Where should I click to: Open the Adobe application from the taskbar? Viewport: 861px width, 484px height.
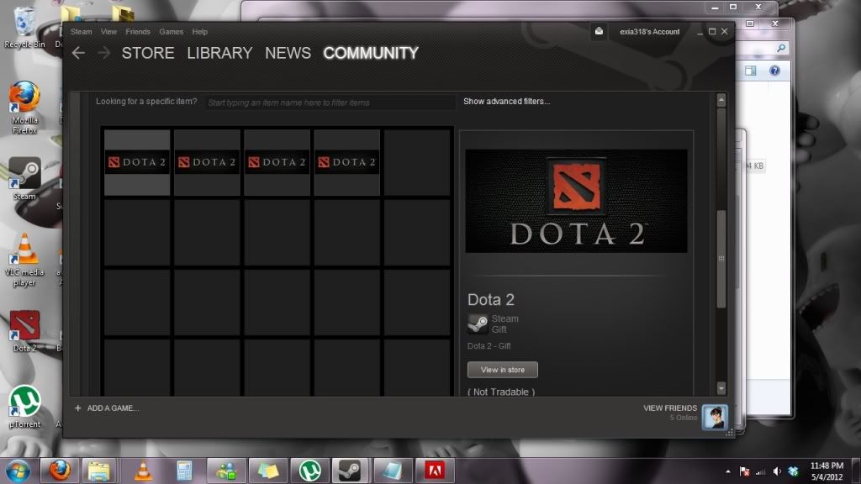(x=435, y=471)
